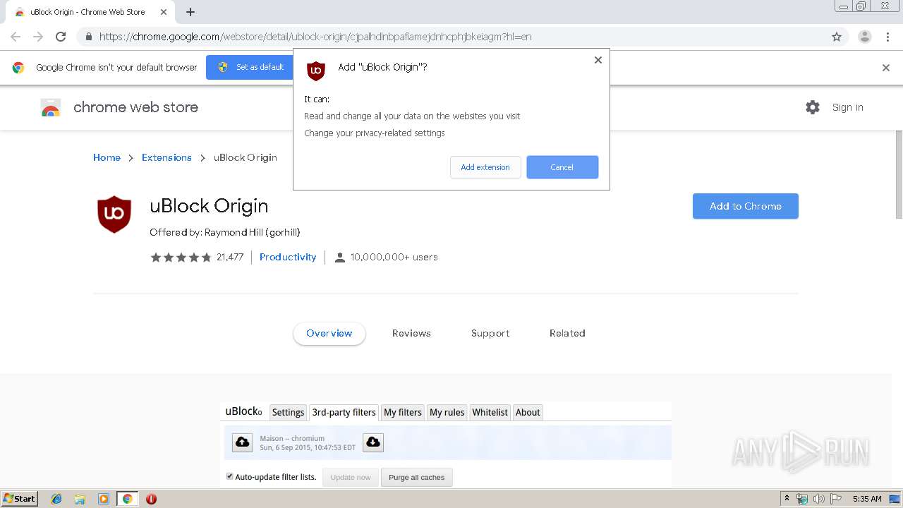This screenshot has height=508, width=903.
Task: Click Whitelist tab in screenshot
Action: (490, 412)
